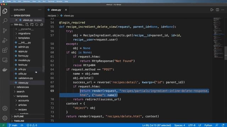Click the Ln 69, Col 13 cursor position indicator
Image resolution: width=227 pixels, height=127 pixels.
point(156,125)
